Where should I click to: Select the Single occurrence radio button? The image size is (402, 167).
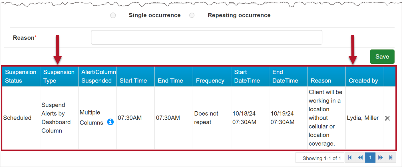click(113, 15)
